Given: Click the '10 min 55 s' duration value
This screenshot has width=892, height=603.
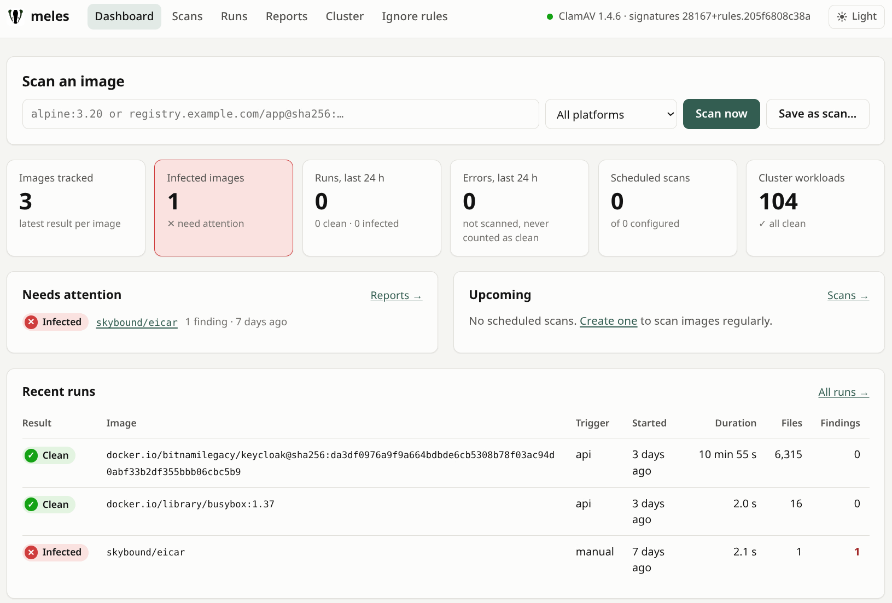Looking at the screenshot, I should click(x=727, y=454).
